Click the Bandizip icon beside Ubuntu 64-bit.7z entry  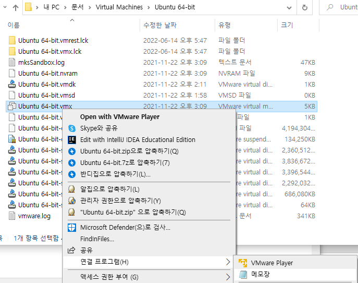[x=72, y=163]
